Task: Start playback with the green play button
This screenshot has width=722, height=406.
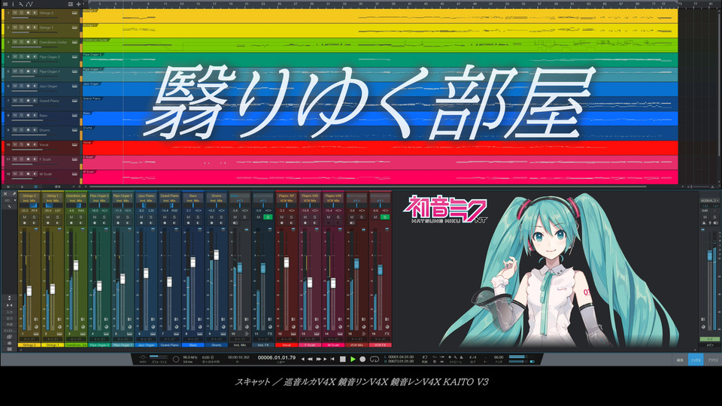Action: pyautogui.click(x=353, y=359)
